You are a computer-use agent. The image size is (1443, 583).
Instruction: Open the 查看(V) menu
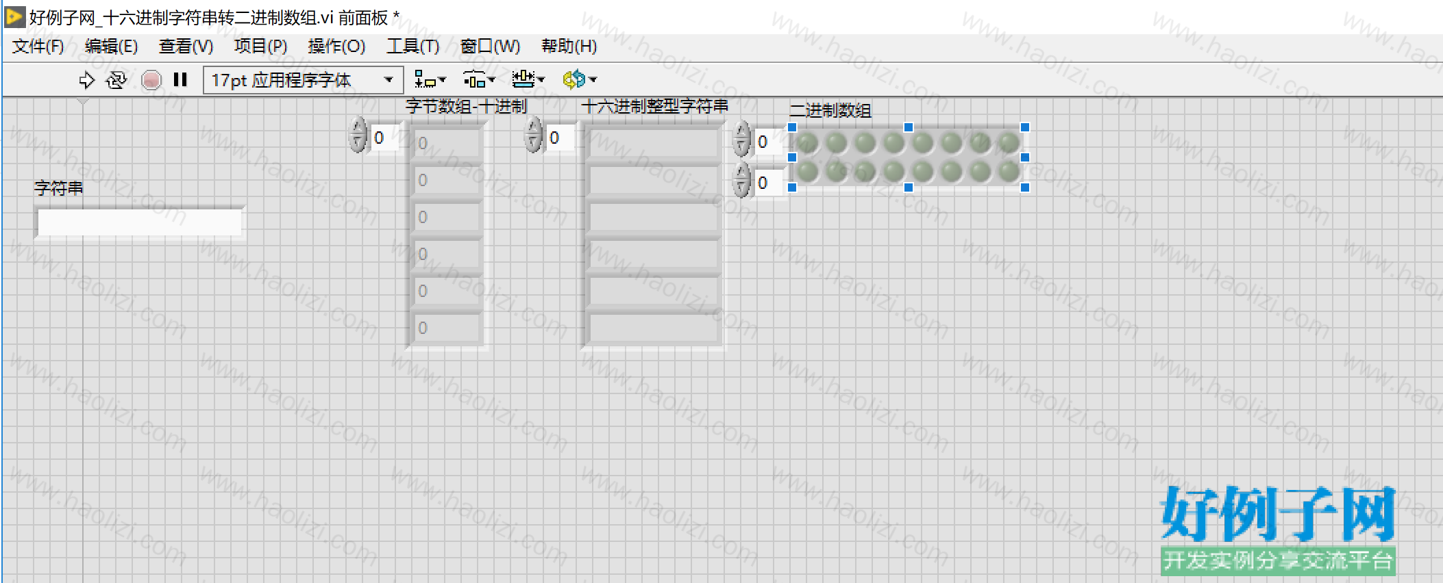[186, 46]
